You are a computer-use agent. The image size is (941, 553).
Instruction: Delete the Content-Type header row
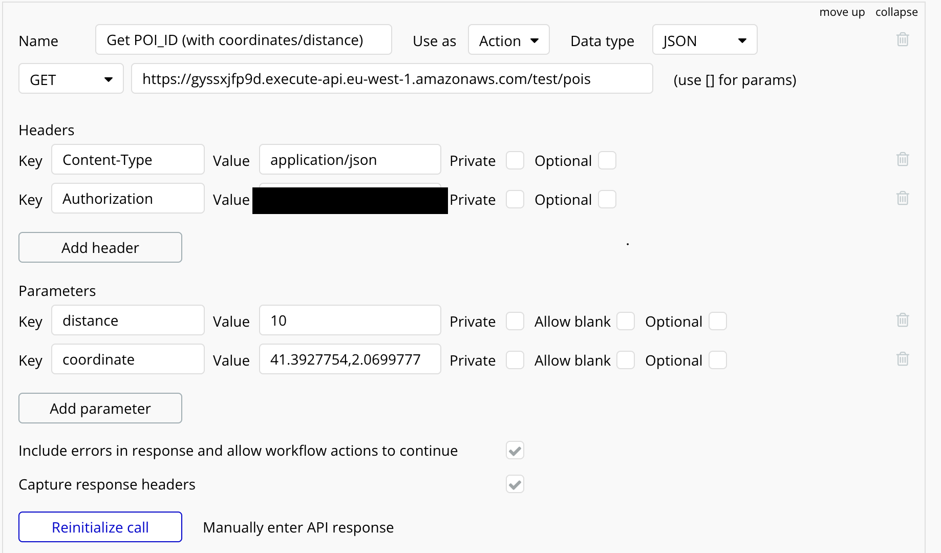(903, 159)
